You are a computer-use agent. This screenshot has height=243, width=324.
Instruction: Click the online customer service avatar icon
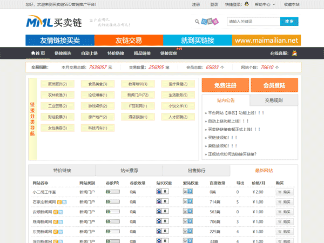[x=293, y=53]
